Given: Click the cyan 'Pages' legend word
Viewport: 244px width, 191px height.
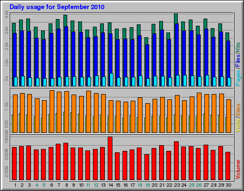Looking at the screenshot, I should 238,78.
